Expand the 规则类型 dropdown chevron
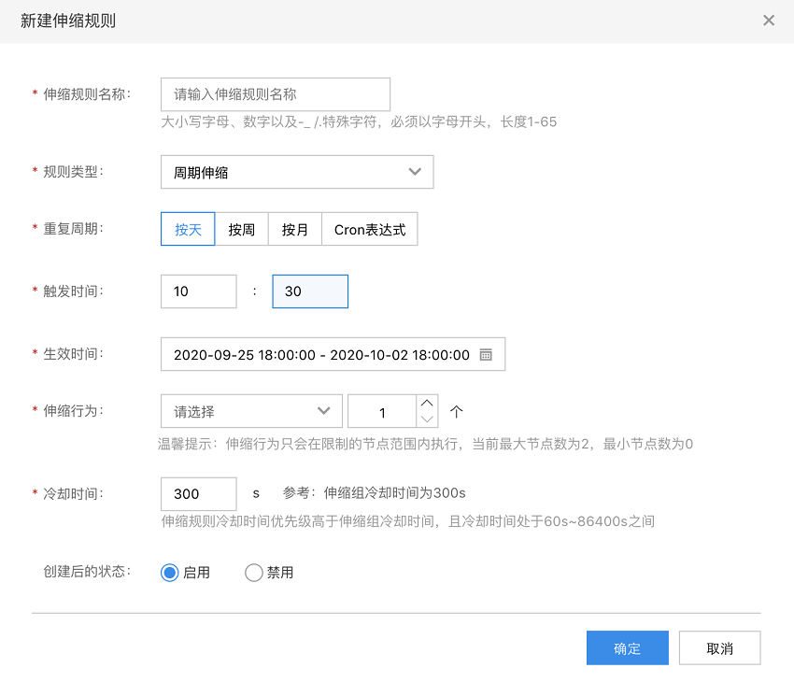This screenshot has height=682, width=794. (x=415, y=172)
